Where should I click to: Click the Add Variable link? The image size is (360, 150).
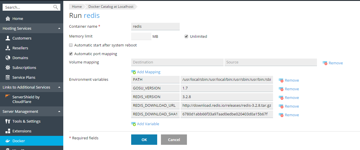point(148,124)
